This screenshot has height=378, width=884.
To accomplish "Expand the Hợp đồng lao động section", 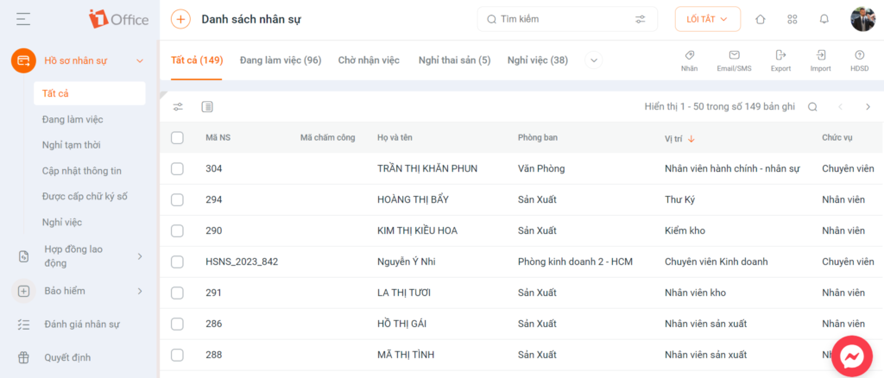I will point(78,256).
